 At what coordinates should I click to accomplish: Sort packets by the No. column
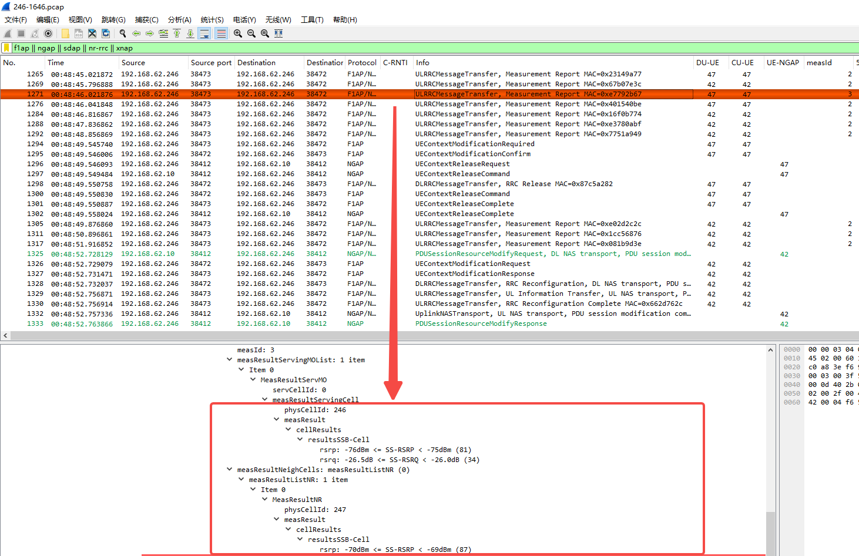click(x=22, y=63)
